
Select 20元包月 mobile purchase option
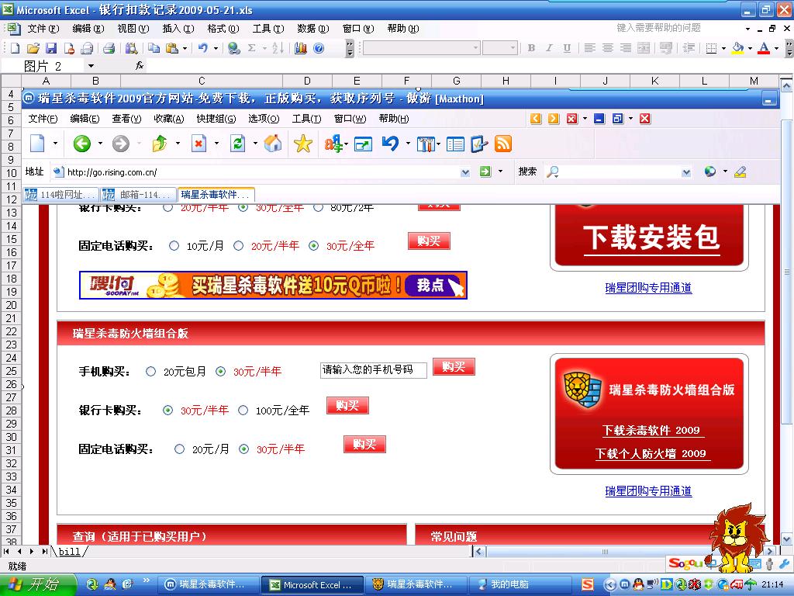point(151,372)
